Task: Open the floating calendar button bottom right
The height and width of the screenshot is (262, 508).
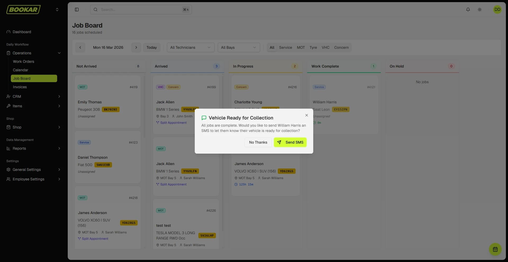Action: (x=495, y=249)
